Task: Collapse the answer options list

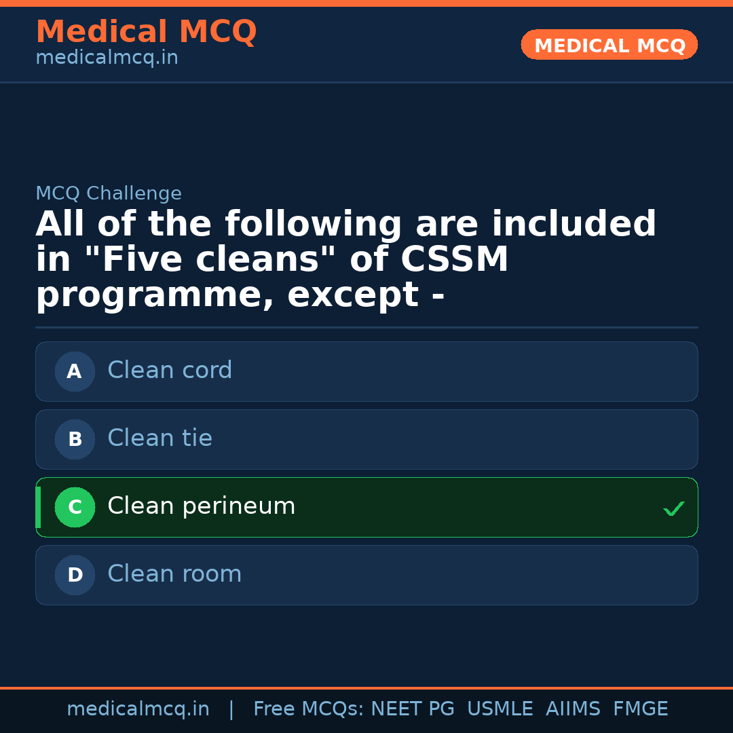Action: pyautogui.click(x=366, y=473)
